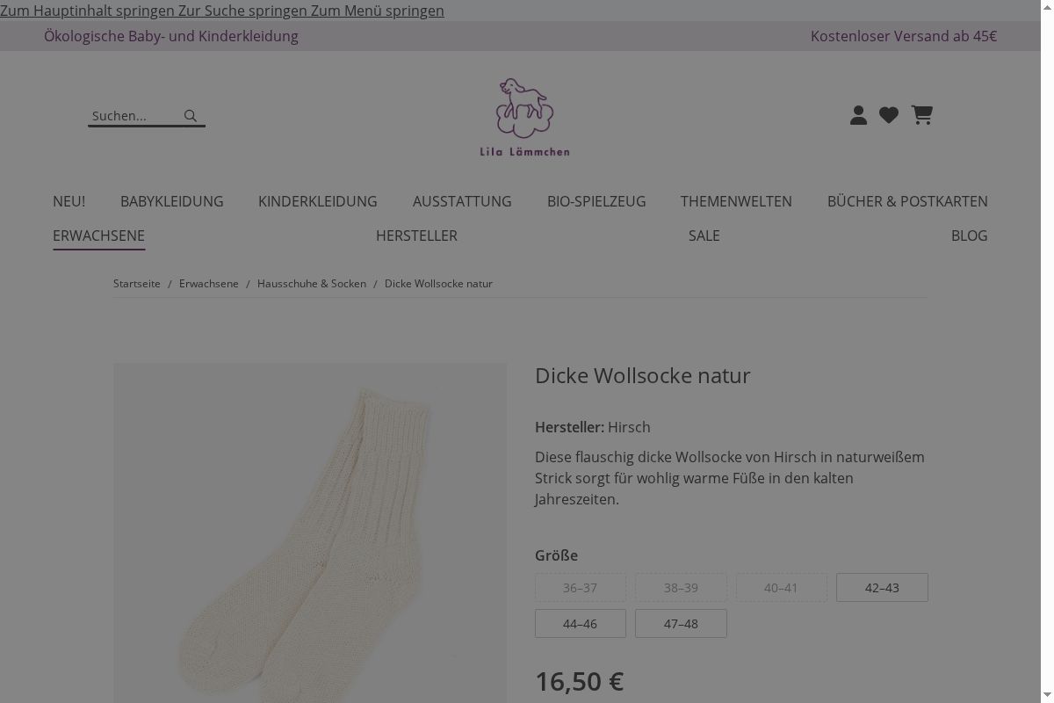Expand the Ausstattung navigation menu

[x=462, y=201]
